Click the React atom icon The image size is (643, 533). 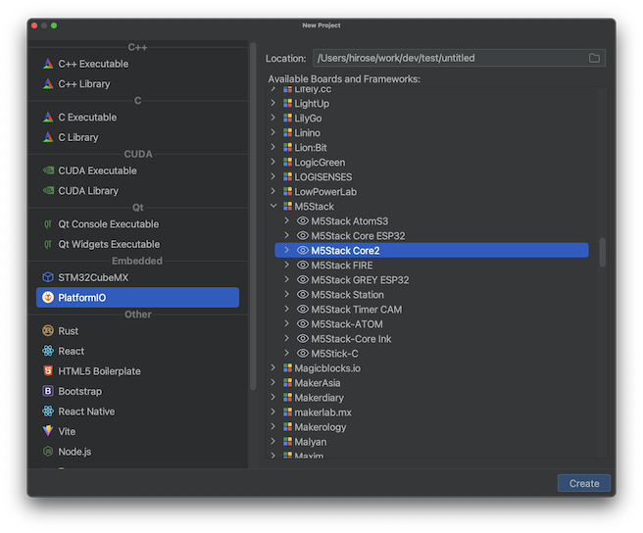tap(48, 351)
